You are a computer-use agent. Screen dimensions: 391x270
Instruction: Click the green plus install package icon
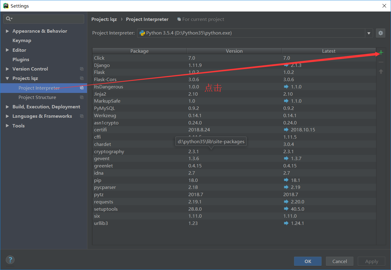click(x=381, y=53)
